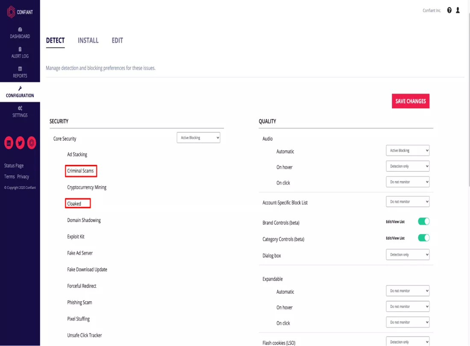Open the Core Security blocking dropdown

tap(198, 138)
